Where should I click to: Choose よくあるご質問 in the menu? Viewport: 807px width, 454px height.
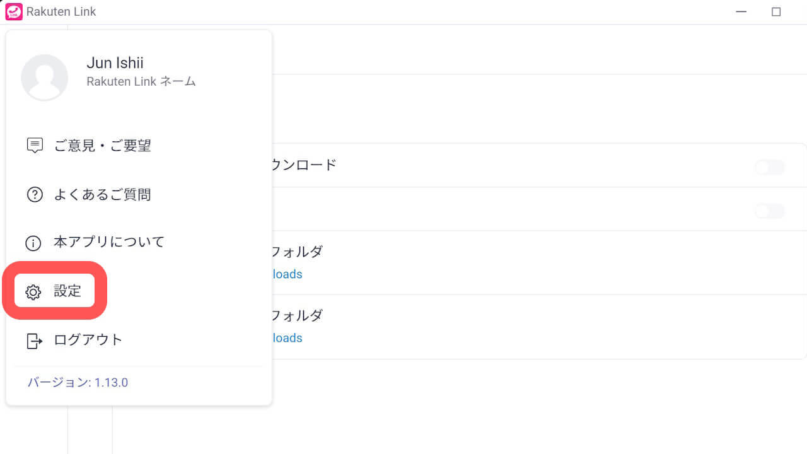[102, 194]
